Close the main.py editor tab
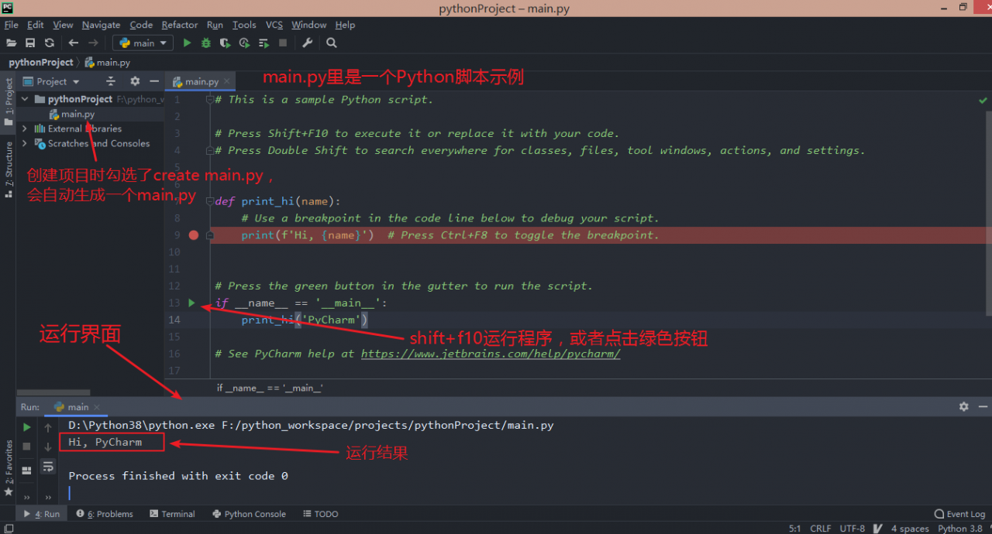 (x=228, y=81)
